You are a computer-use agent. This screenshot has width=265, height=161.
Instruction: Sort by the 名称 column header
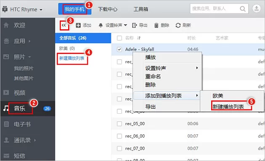coord(130,38)
